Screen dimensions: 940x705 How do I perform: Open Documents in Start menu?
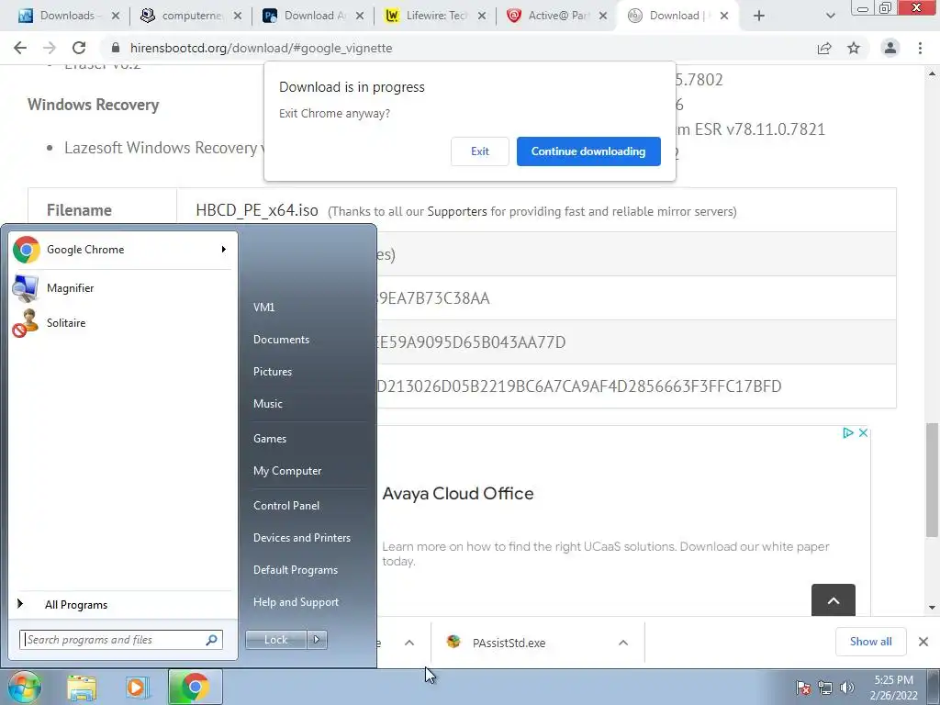pos(281,340)
